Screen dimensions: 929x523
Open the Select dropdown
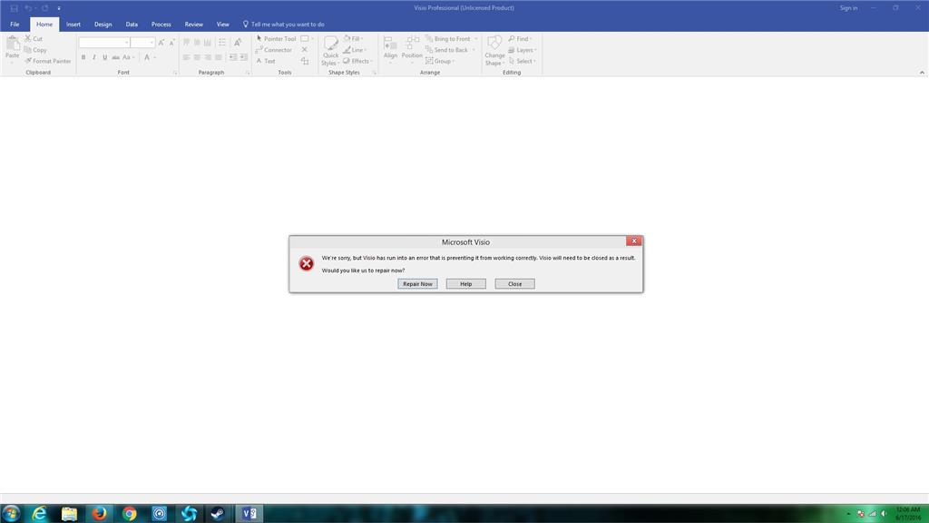[522, 61]
